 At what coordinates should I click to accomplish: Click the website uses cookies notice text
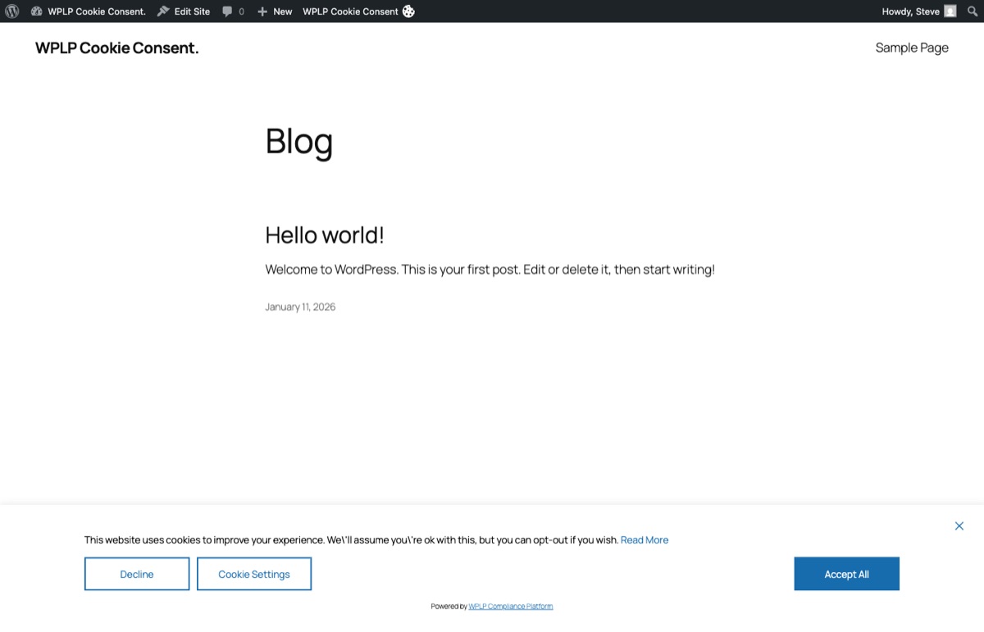tap(351, 540)
